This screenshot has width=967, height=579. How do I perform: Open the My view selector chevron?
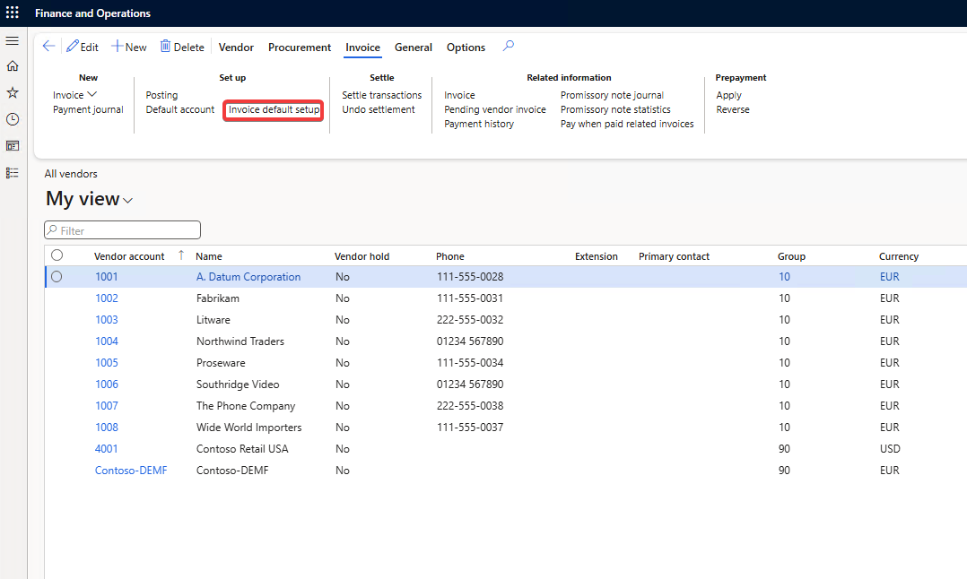click(127, 201)
